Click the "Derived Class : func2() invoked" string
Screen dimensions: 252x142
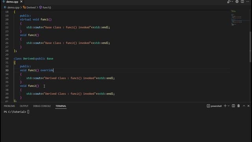[x=70, y=94]
